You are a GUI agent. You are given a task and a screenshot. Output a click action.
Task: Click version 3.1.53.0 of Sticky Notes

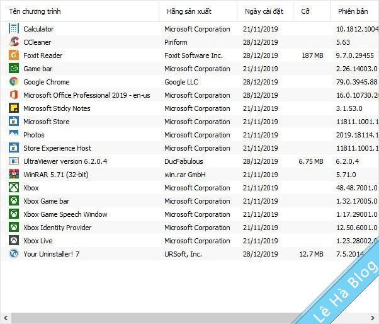(x=349, y=108)
